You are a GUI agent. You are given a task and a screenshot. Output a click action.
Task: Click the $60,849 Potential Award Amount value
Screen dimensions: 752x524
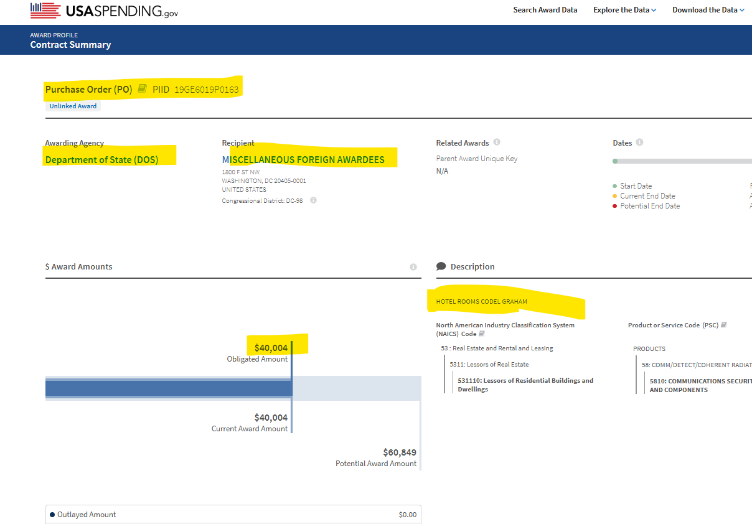(400, 452)
